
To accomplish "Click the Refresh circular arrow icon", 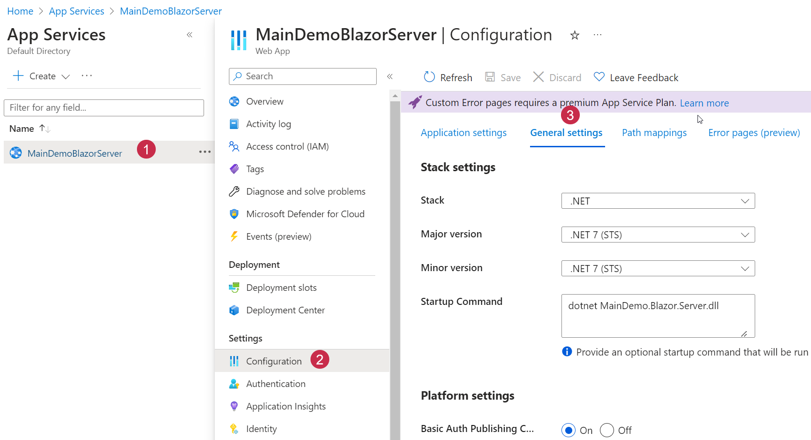I will (429, 77).
